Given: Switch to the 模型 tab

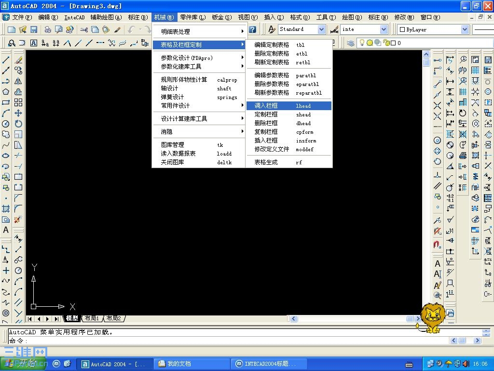Looking at the screenshot, I should pyautogui.click(x=72, y=318).
